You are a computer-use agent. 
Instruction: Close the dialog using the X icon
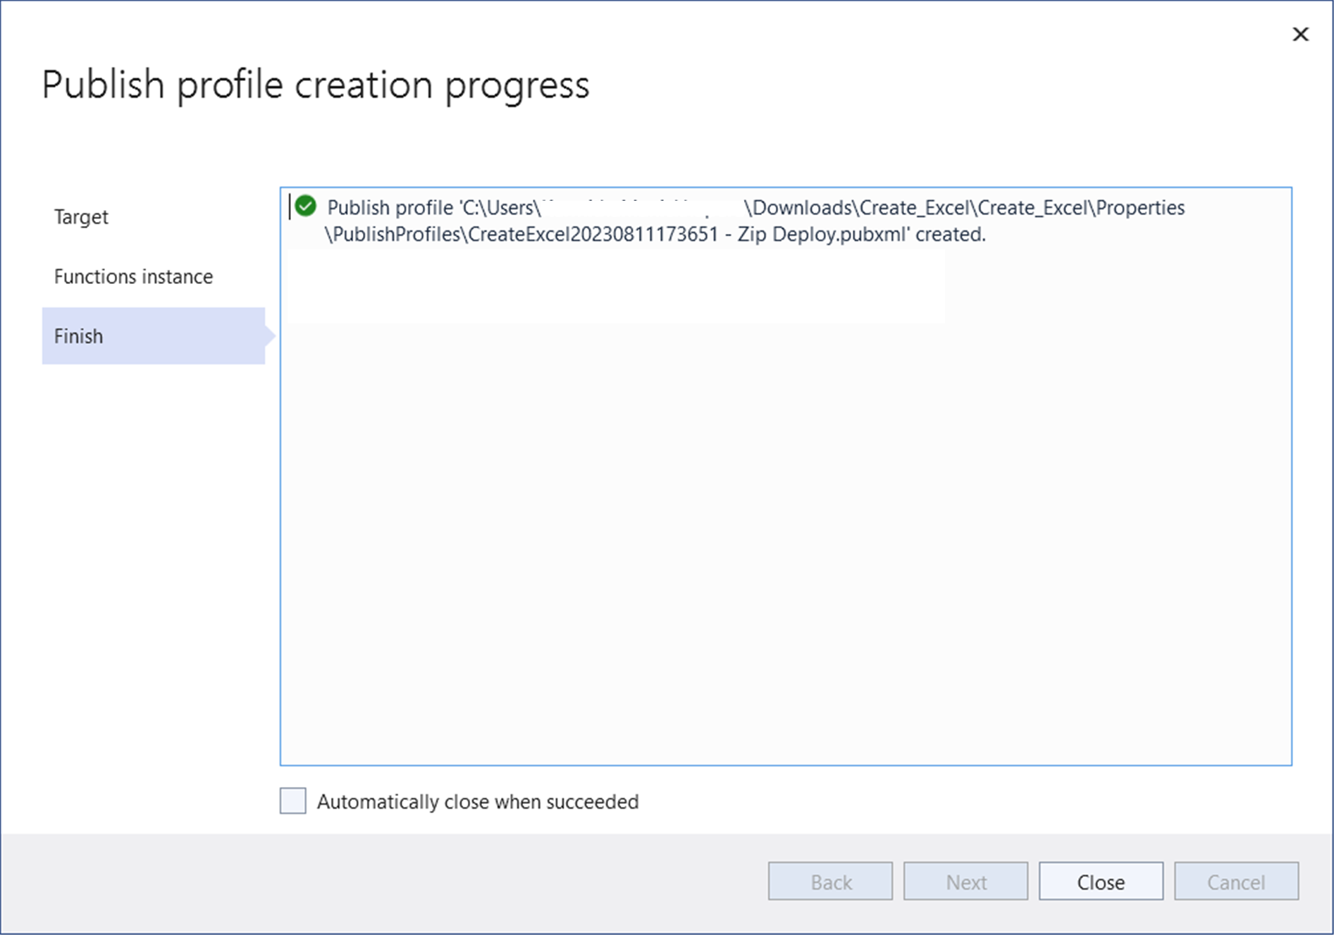click(x=1300, y=34)
